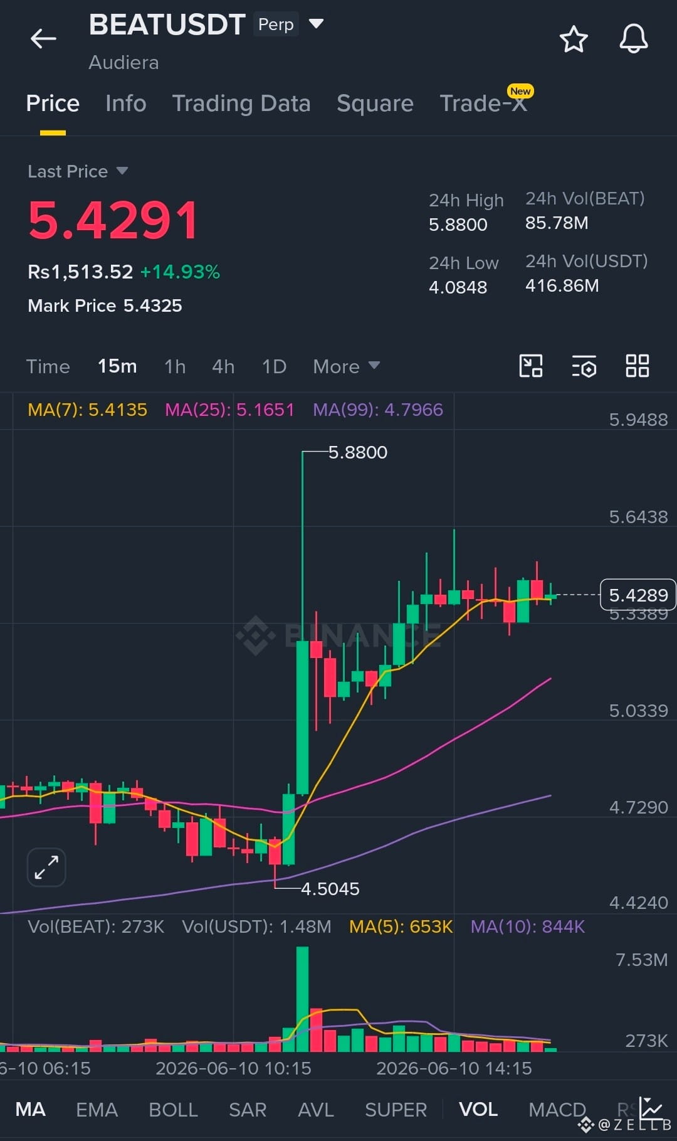Tap the 4.5045 low marker on chart

(x=330, y=889)
